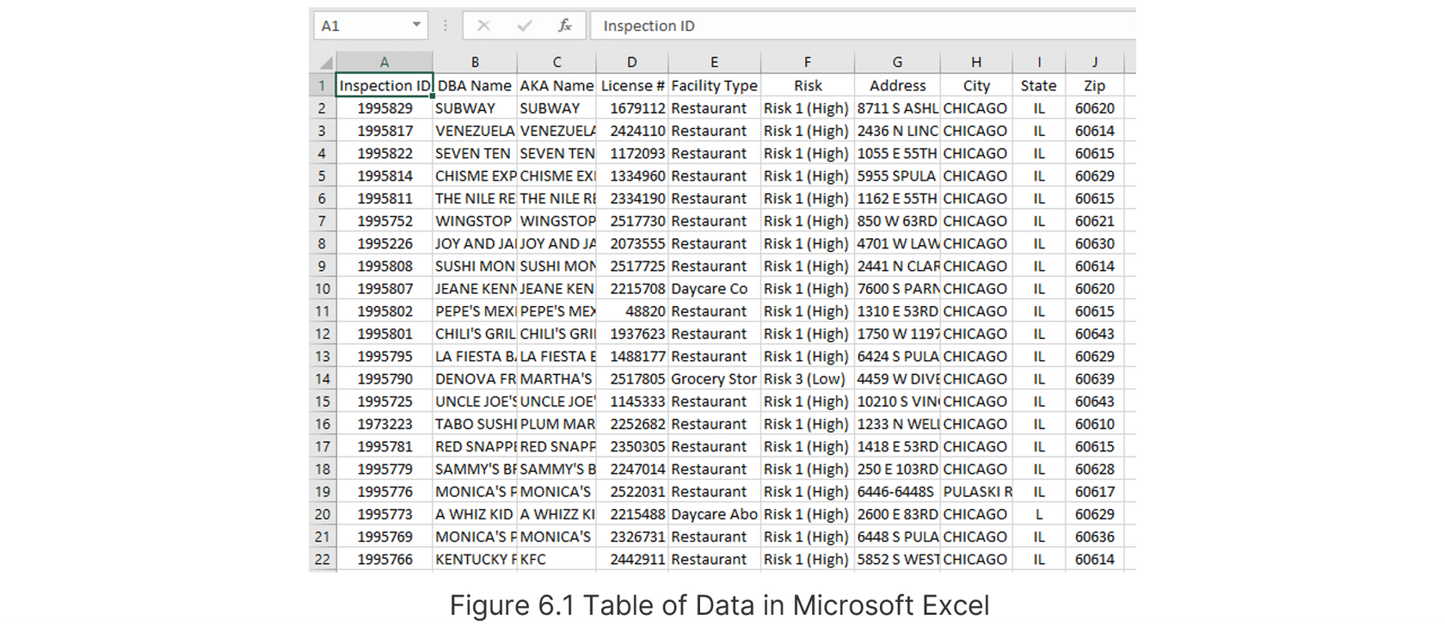Click the Risk header cell
This screenshot has width=1445, height=638.
[808, 85]
